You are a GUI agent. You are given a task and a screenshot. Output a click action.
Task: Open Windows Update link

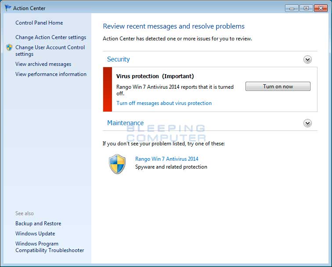coord(35,234)
